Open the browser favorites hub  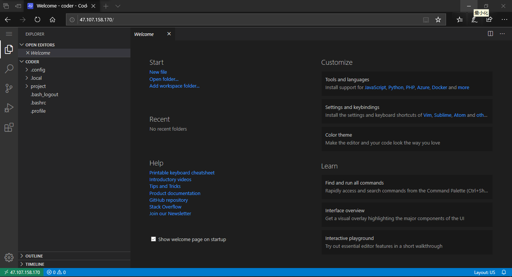pos(460,19)
